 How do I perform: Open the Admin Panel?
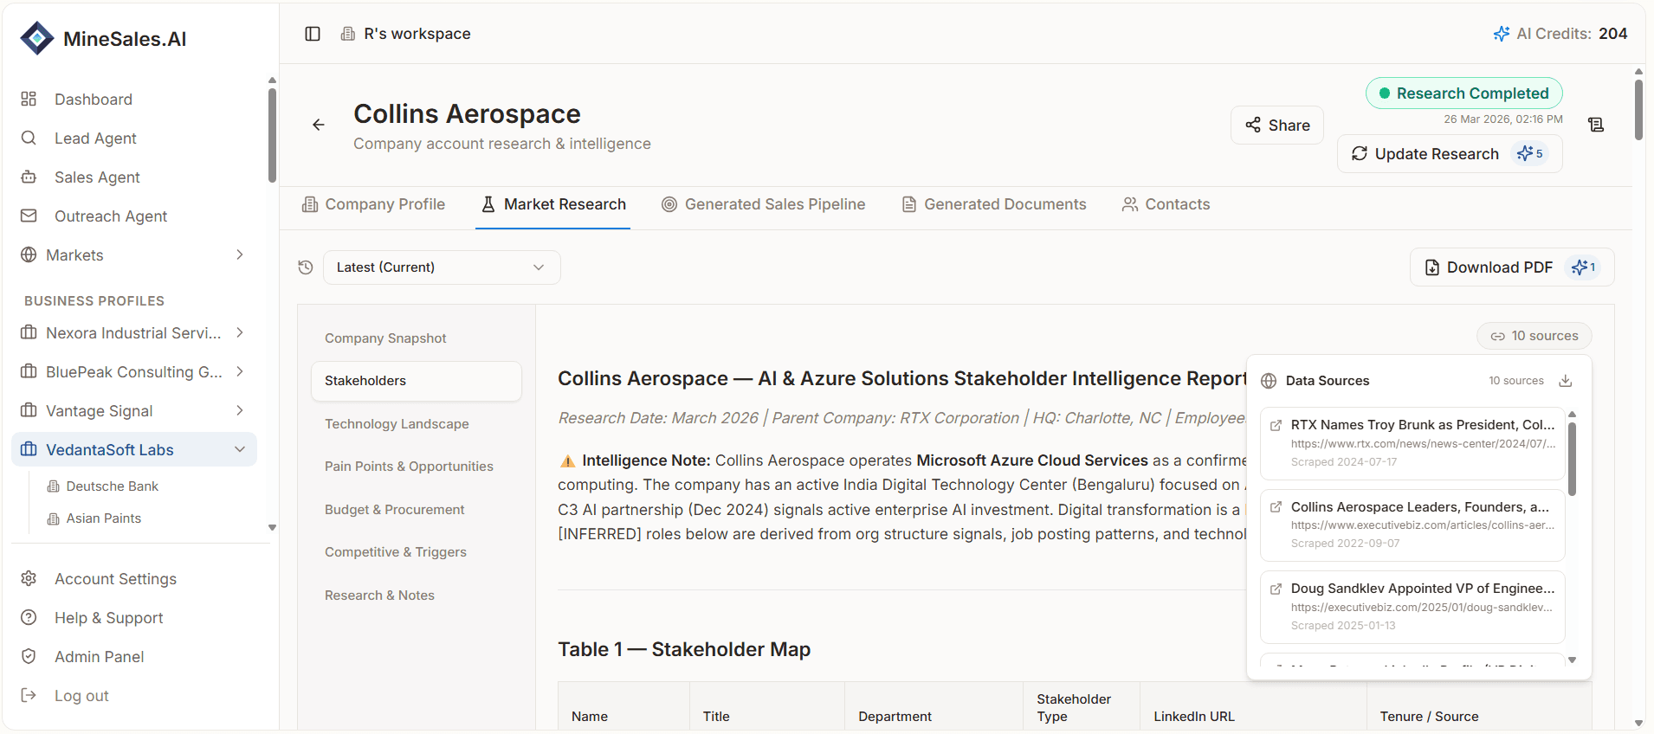99,657
